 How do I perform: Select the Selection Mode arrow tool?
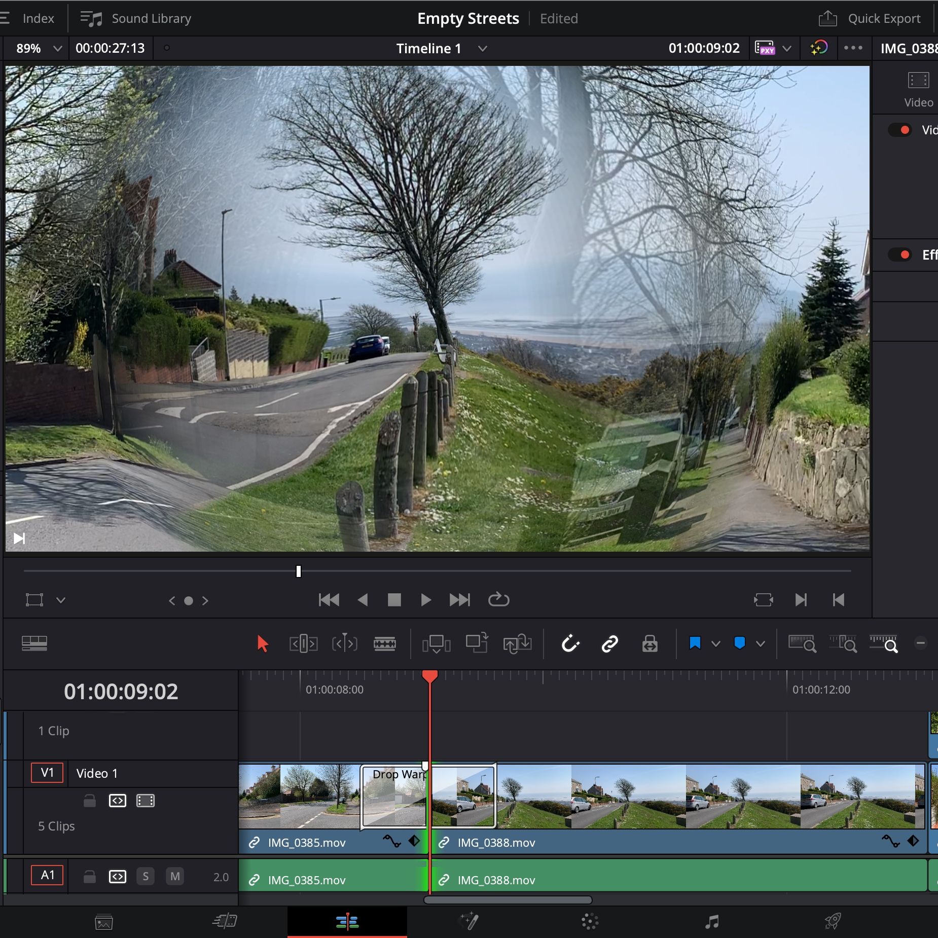pyautogui.click(x=262, y=644)
